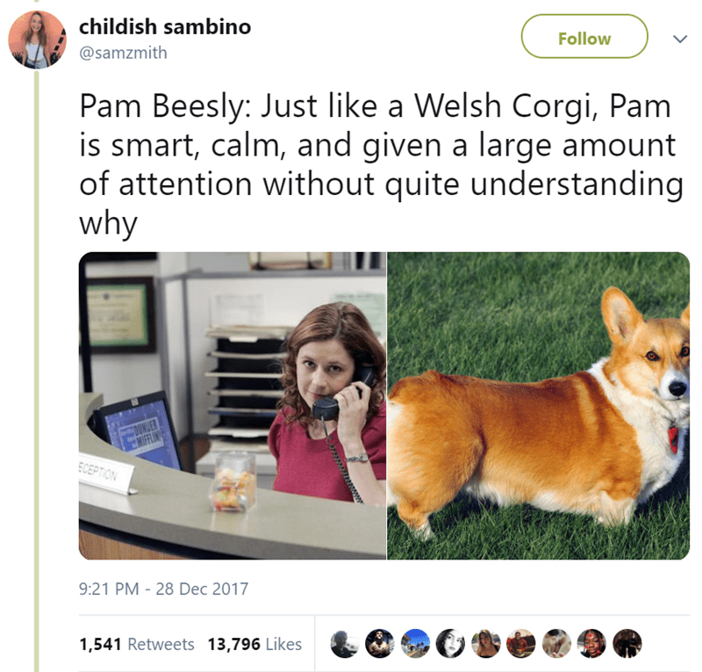Open the last liker's dark avatar
This screenshot has height=672, width=702.
[627, 644]
